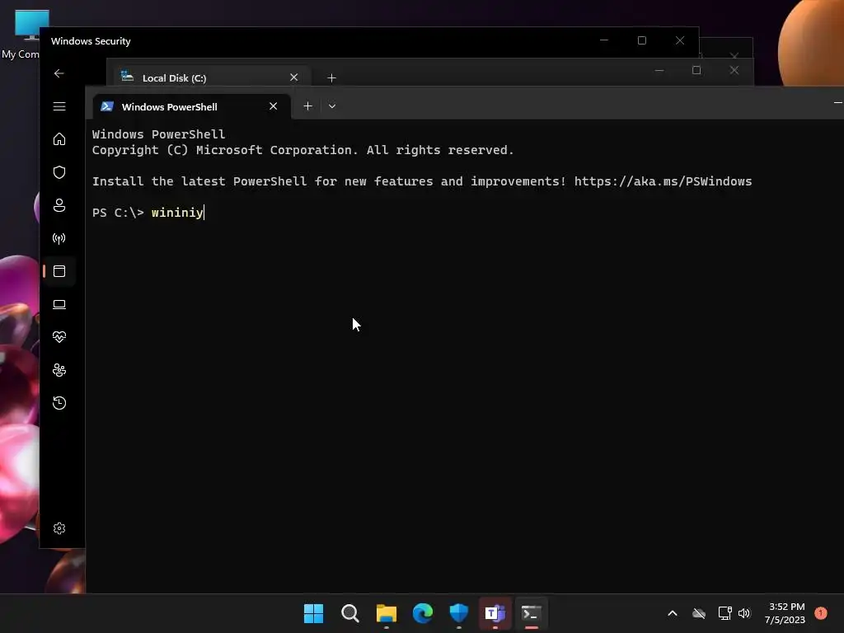This screenshot has height=633, width=844.
Task: Open taskbar Search
Action: click(x=349, y=613)
